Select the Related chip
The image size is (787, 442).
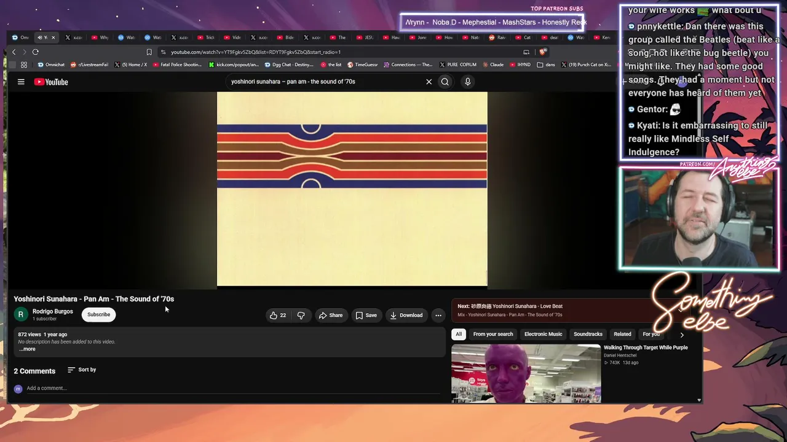[622, 334]
